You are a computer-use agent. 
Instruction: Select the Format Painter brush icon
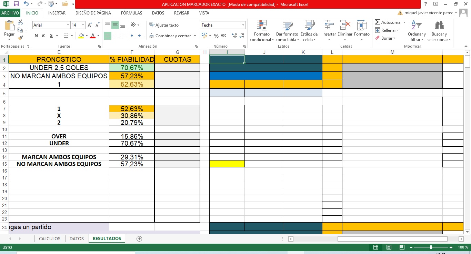20,38
